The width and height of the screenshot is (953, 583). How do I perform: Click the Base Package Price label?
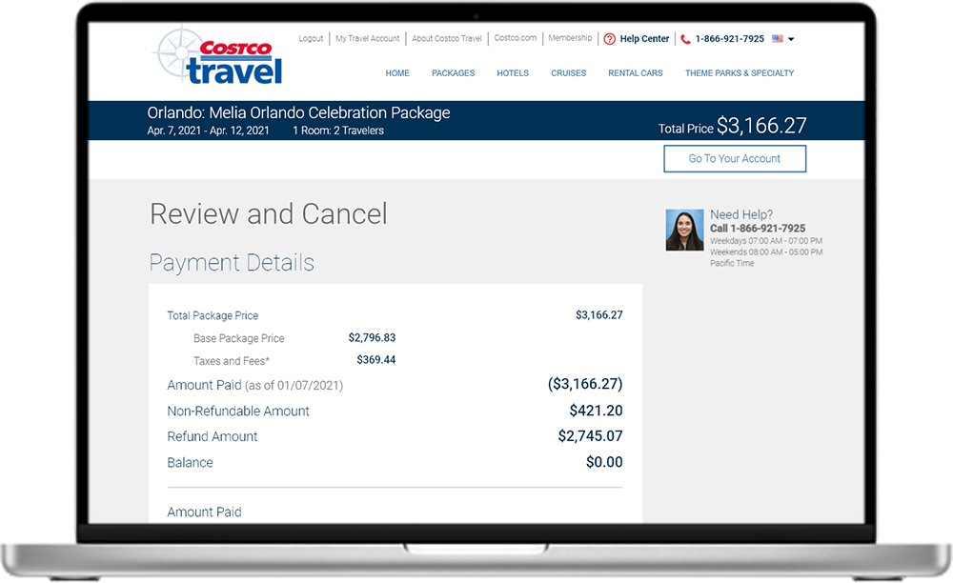(239, 338)
